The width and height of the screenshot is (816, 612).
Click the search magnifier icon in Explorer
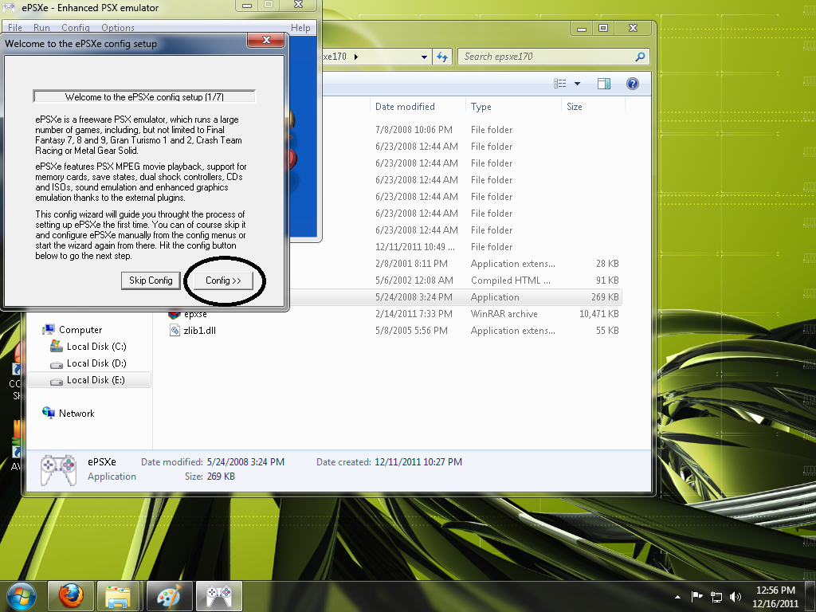coord(640,57)
